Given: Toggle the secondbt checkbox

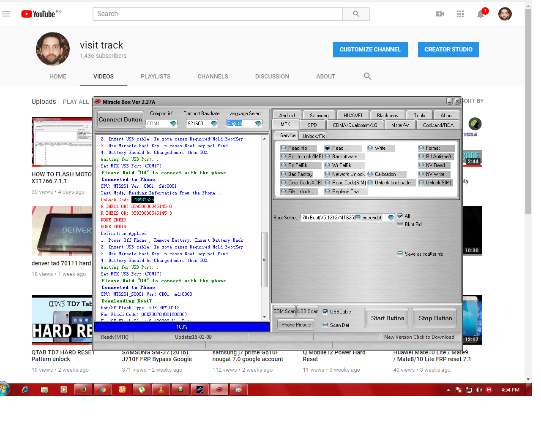Looking at the screenshot, I should [x=358, y=218].
